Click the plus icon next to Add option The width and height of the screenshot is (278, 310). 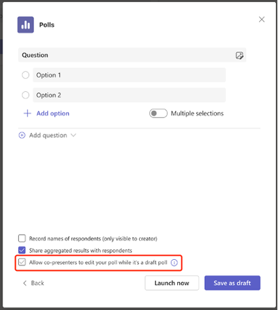pos(27,114)
